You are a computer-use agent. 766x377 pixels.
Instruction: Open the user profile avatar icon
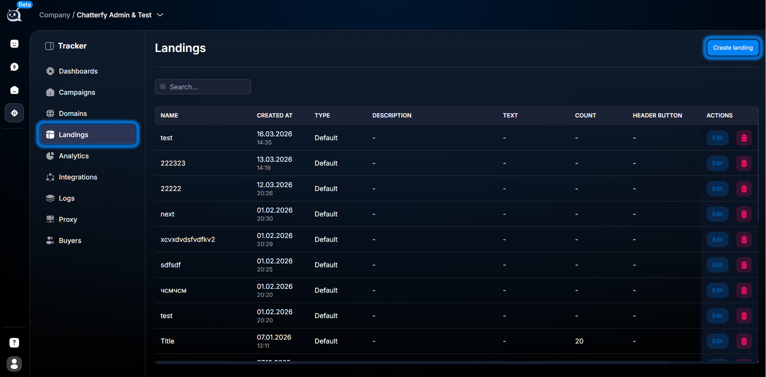tap(14, 364)
